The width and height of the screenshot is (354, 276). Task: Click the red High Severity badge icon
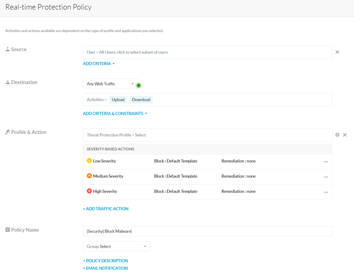coord(89,191)
